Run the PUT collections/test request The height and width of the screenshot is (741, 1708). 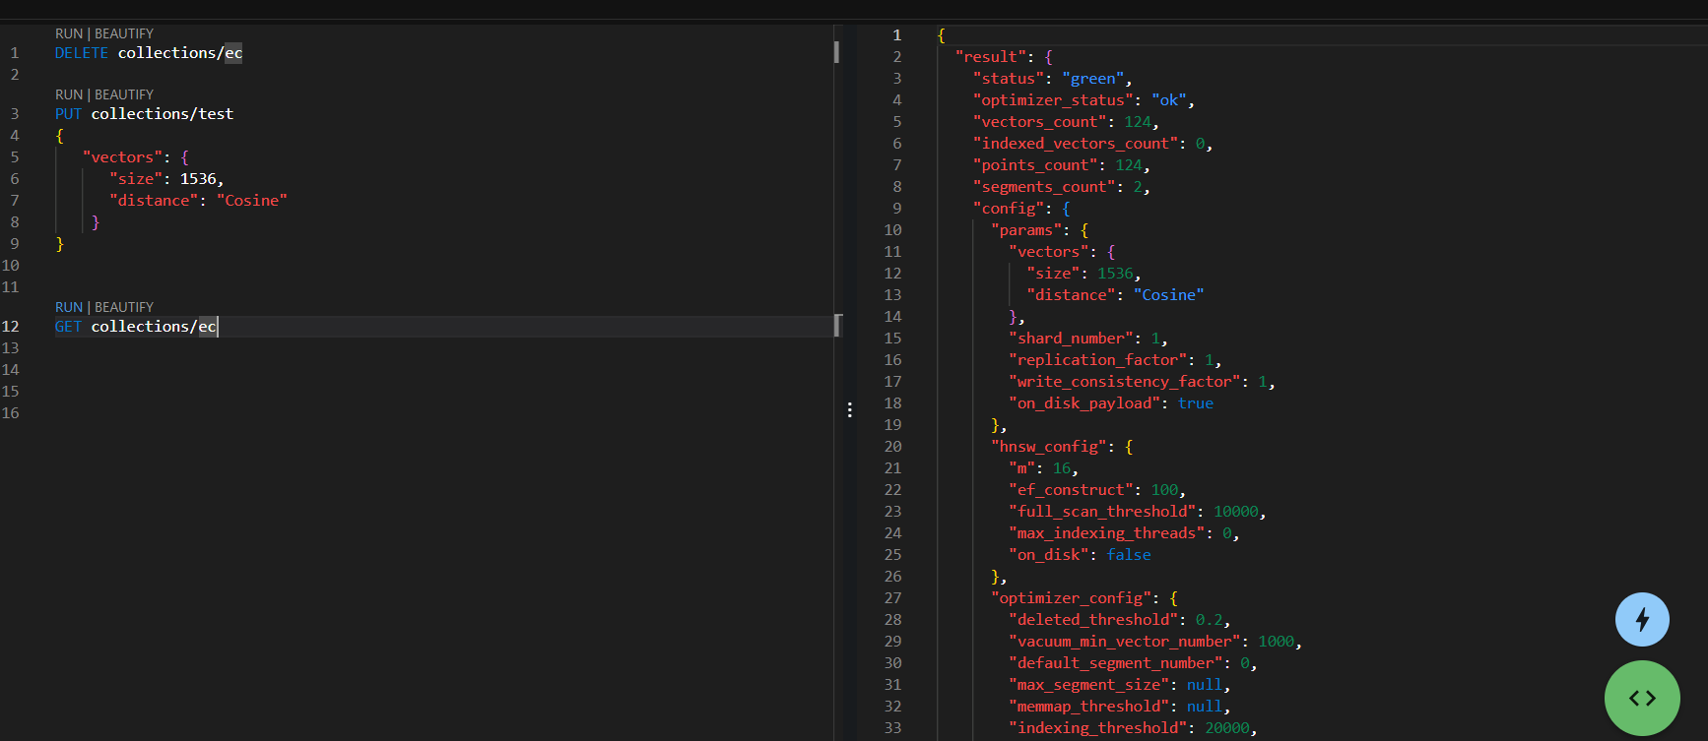coord(68,94)
